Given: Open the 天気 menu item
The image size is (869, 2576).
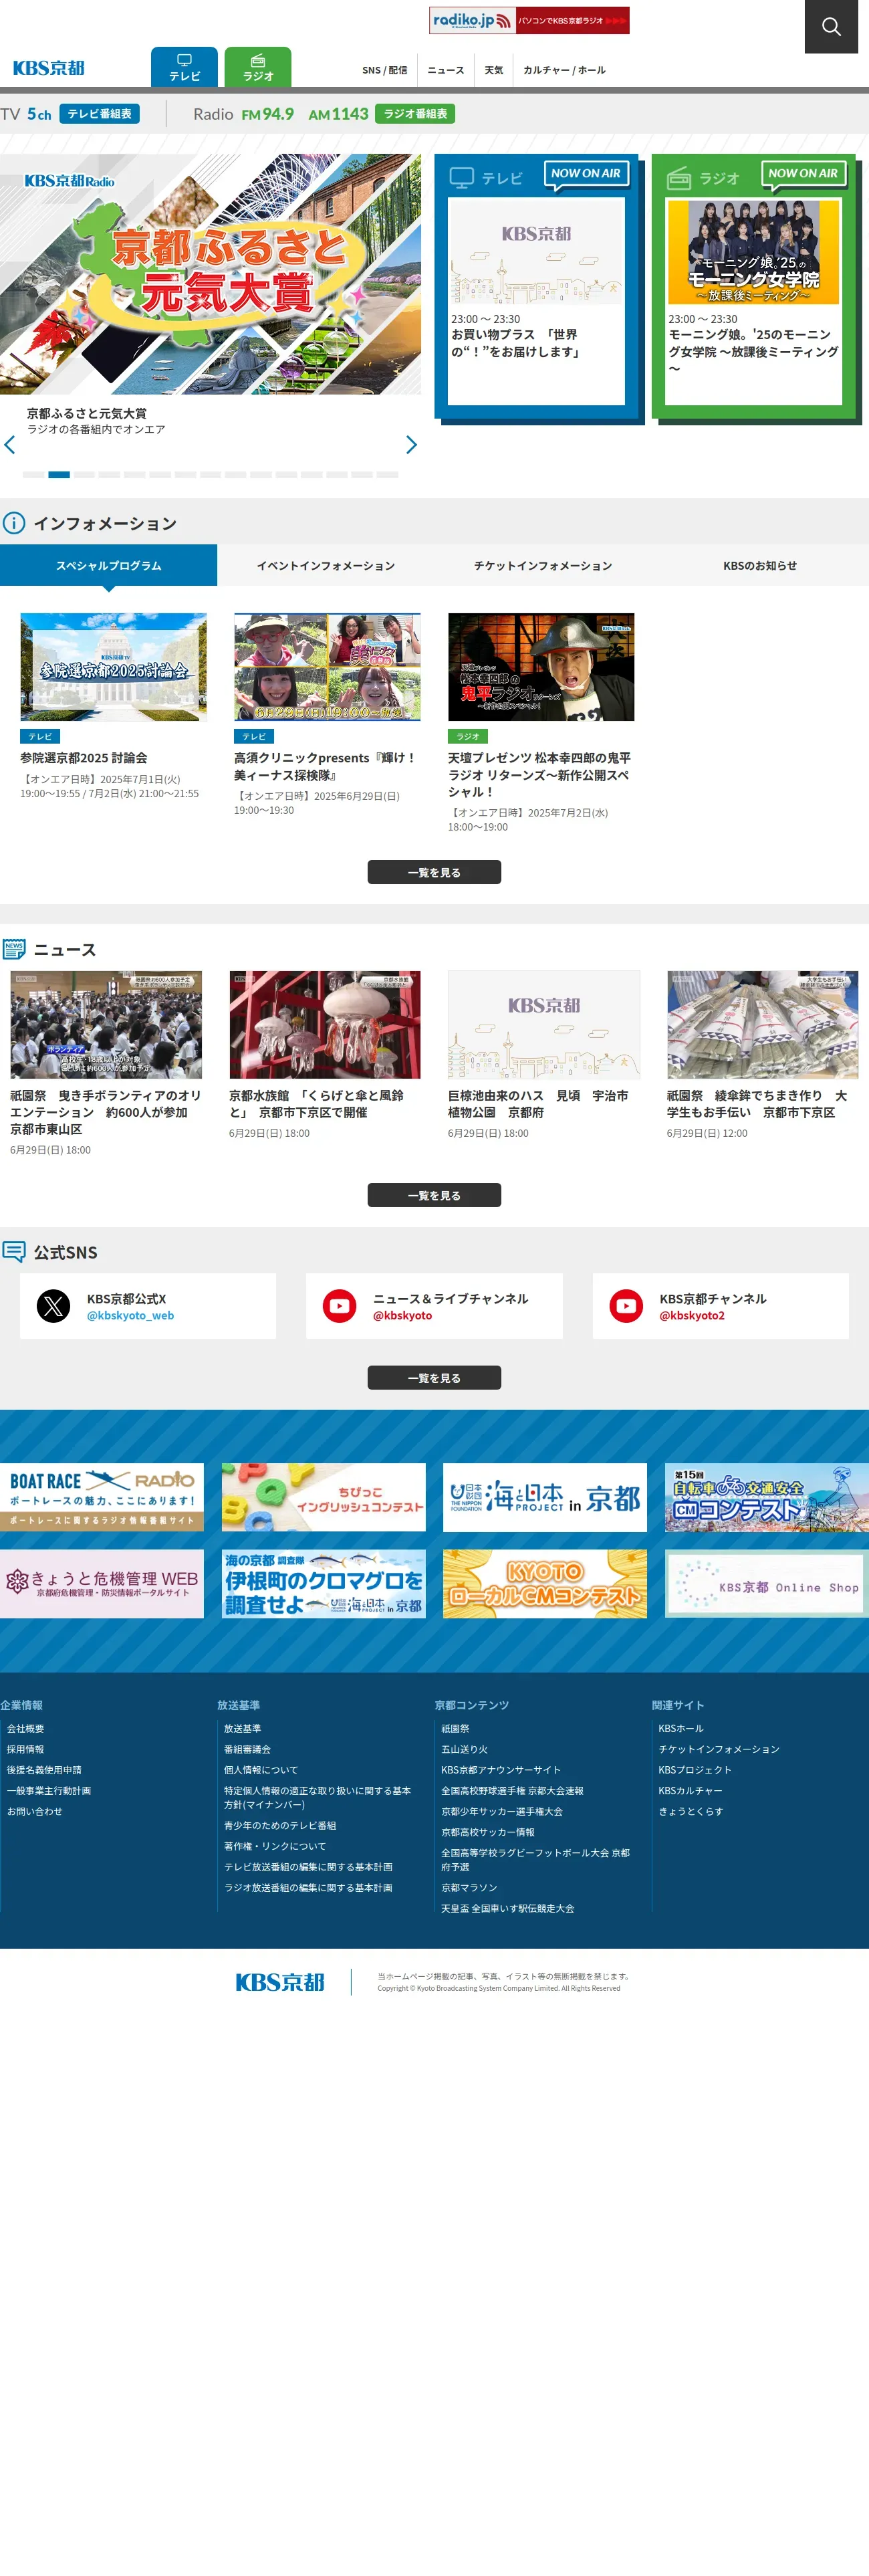Looking at the screenshot, I should point(494,70).
